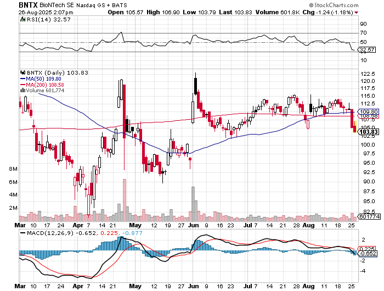
Task: Click the BioNTech SE company name
Action: [x=57, y=5]
